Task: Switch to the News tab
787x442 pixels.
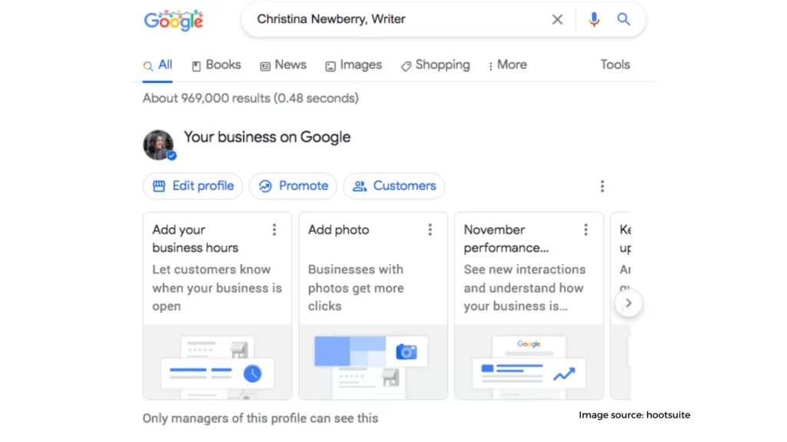Action: click(283, 65)
